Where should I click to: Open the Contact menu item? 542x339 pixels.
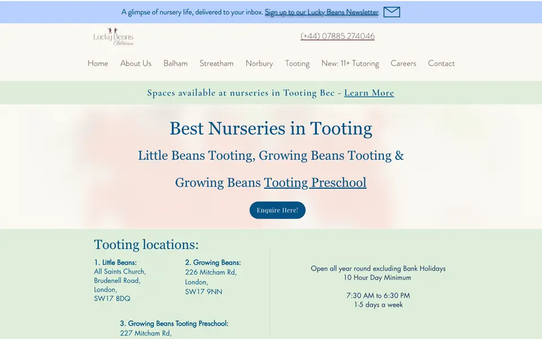click(442, 63)
